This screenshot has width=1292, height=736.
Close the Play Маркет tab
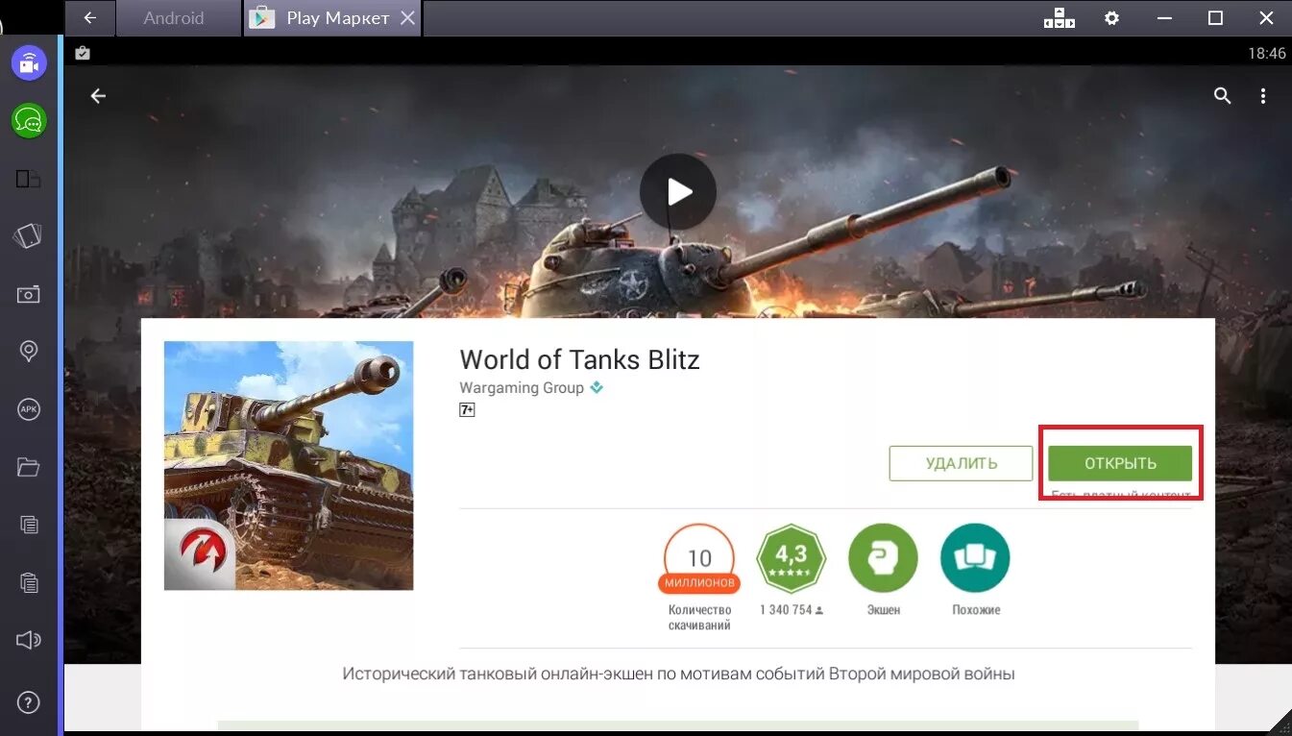[407, 17]
